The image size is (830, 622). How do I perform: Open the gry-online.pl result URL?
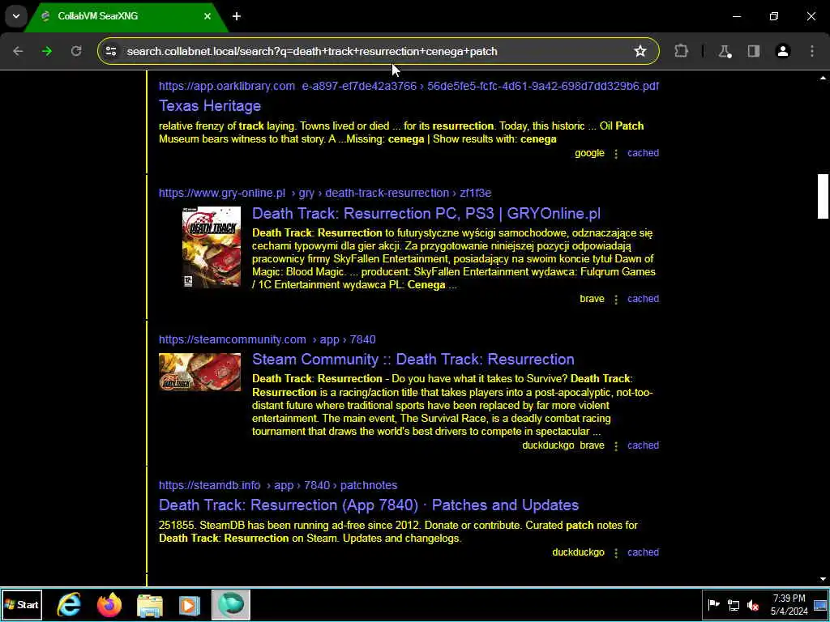(x=325, y=193)
